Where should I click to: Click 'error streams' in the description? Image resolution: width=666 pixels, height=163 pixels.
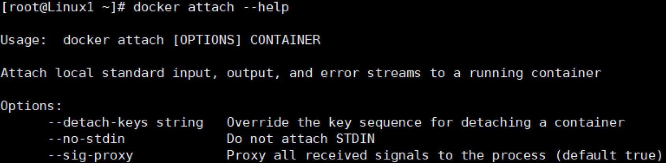click(370, 73)
